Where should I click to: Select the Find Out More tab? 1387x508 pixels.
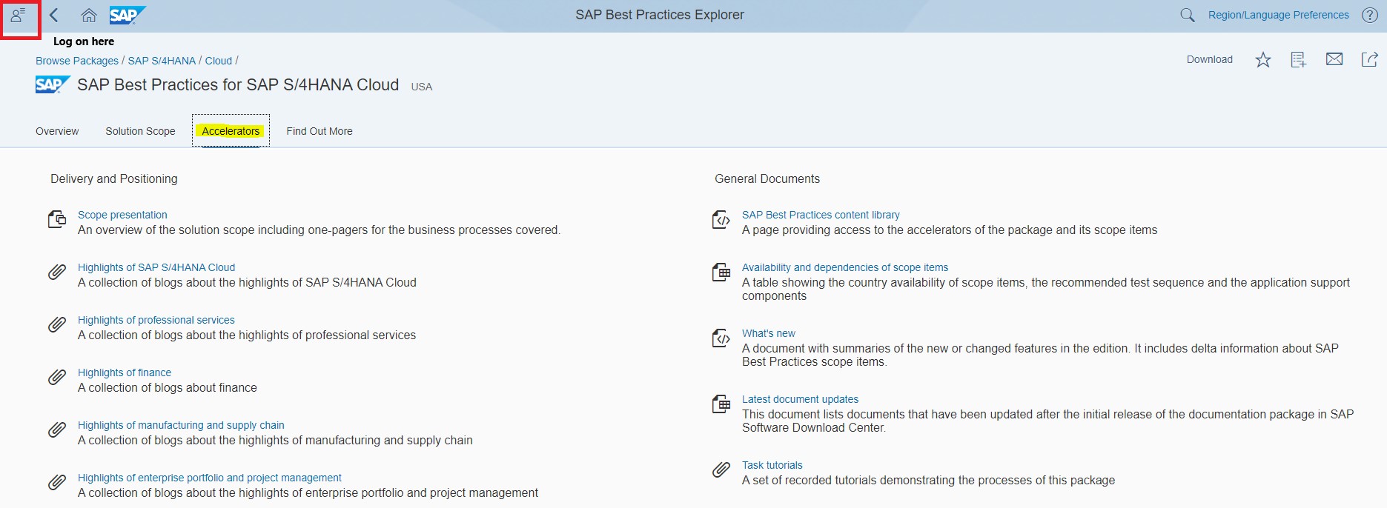pos(320,131)
